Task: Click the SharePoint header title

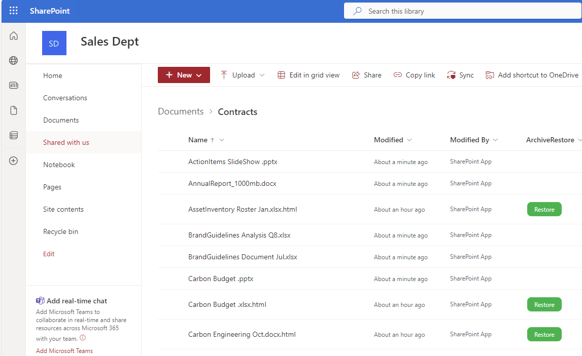Action: (50, 11)
